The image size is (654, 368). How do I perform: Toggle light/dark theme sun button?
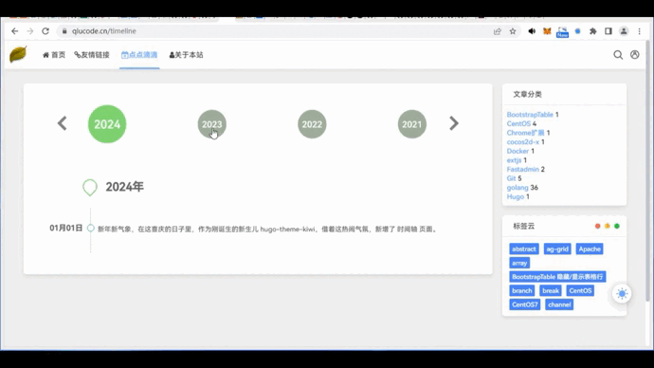point(622,294)
